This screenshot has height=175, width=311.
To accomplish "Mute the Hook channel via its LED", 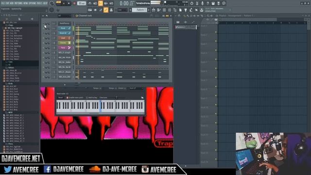I will 44,28.
